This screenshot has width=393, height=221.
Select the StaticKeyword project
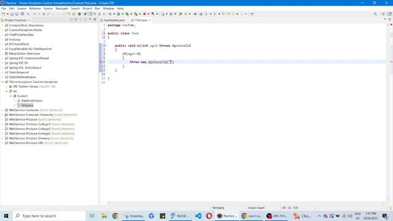click(19, 72)
